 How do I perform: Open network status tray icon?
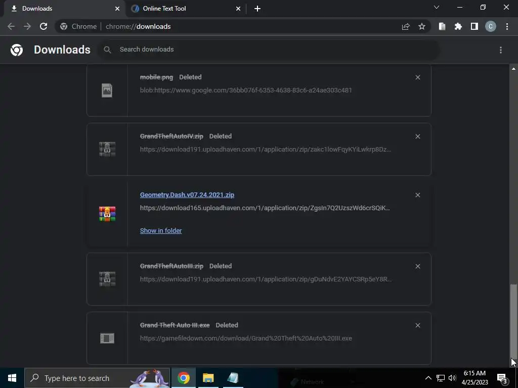pyautogui.click(x=441, y=378)
